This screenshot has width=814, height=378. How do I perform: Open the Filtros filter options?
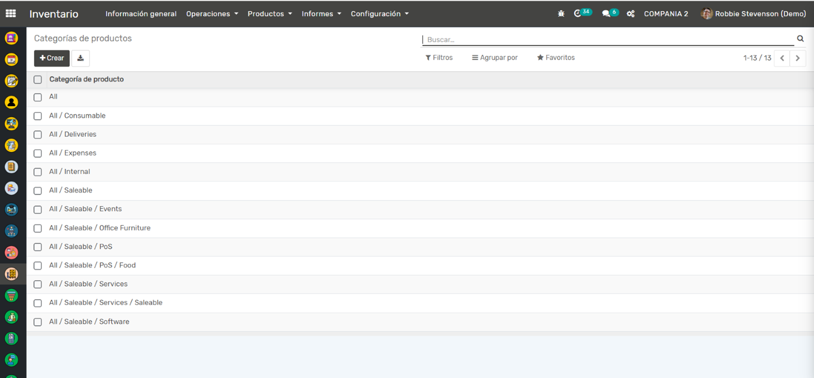pyautogui.click(x=439, y=57)
